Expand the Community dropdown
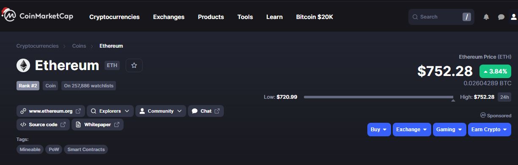Viewport: 518px width, 165px height. (161, 111)
